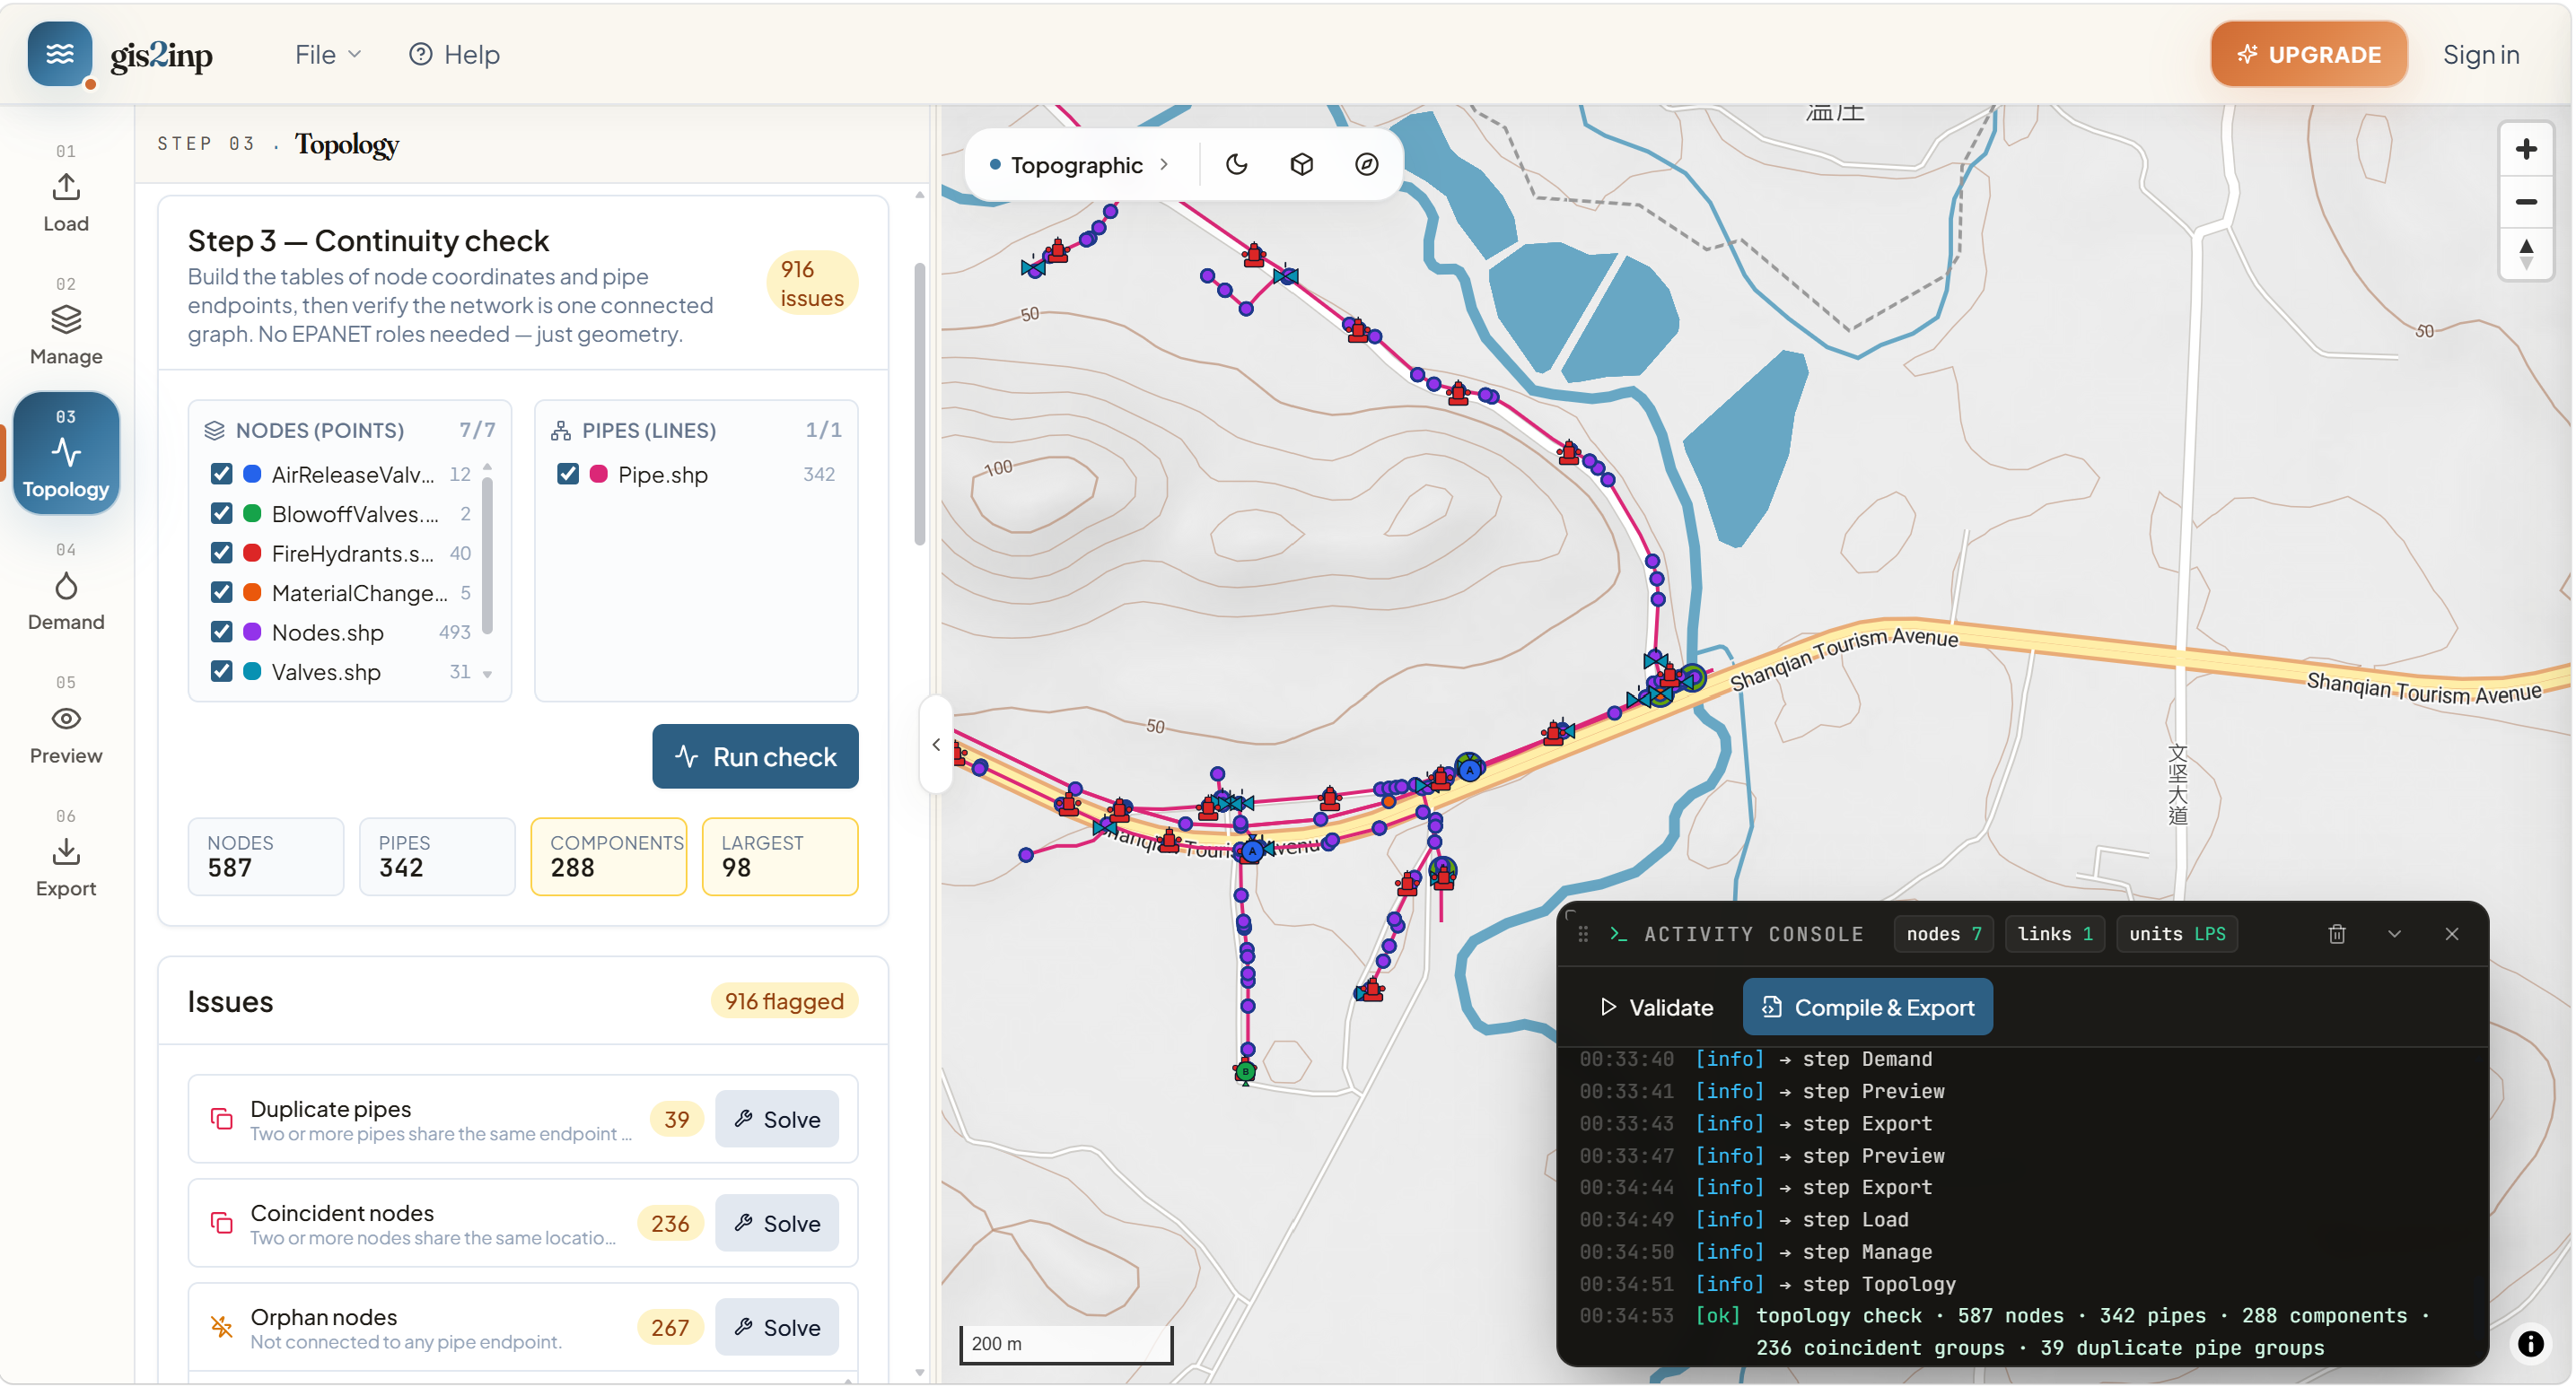Click the left panel vertical scrollbar
Viewport: 2576px width, 1387px height.
920,405
